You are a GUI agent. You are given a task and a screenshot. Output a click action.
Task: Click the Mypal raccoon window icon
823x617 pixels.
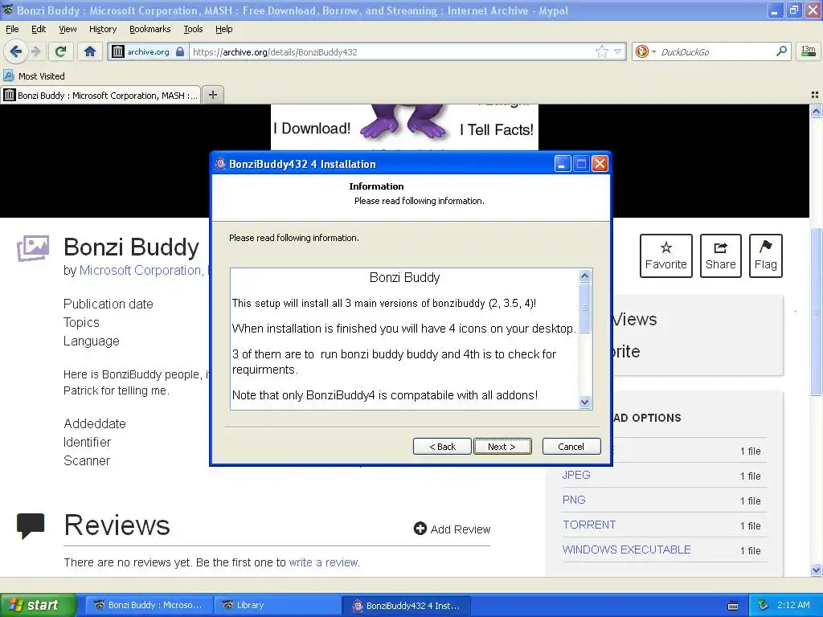8,10
